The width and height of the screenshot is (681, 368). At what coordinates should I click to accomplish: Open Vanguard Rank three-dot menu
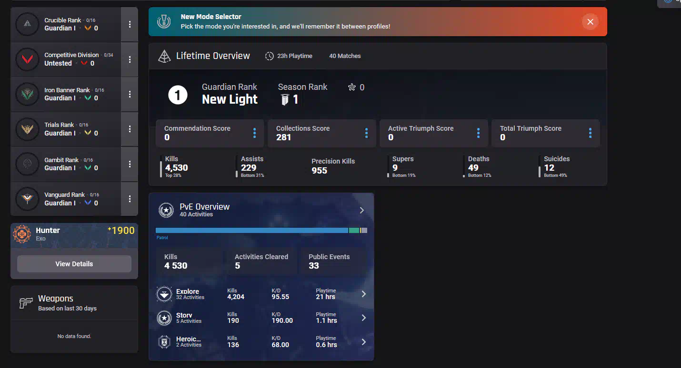[130, 199]
